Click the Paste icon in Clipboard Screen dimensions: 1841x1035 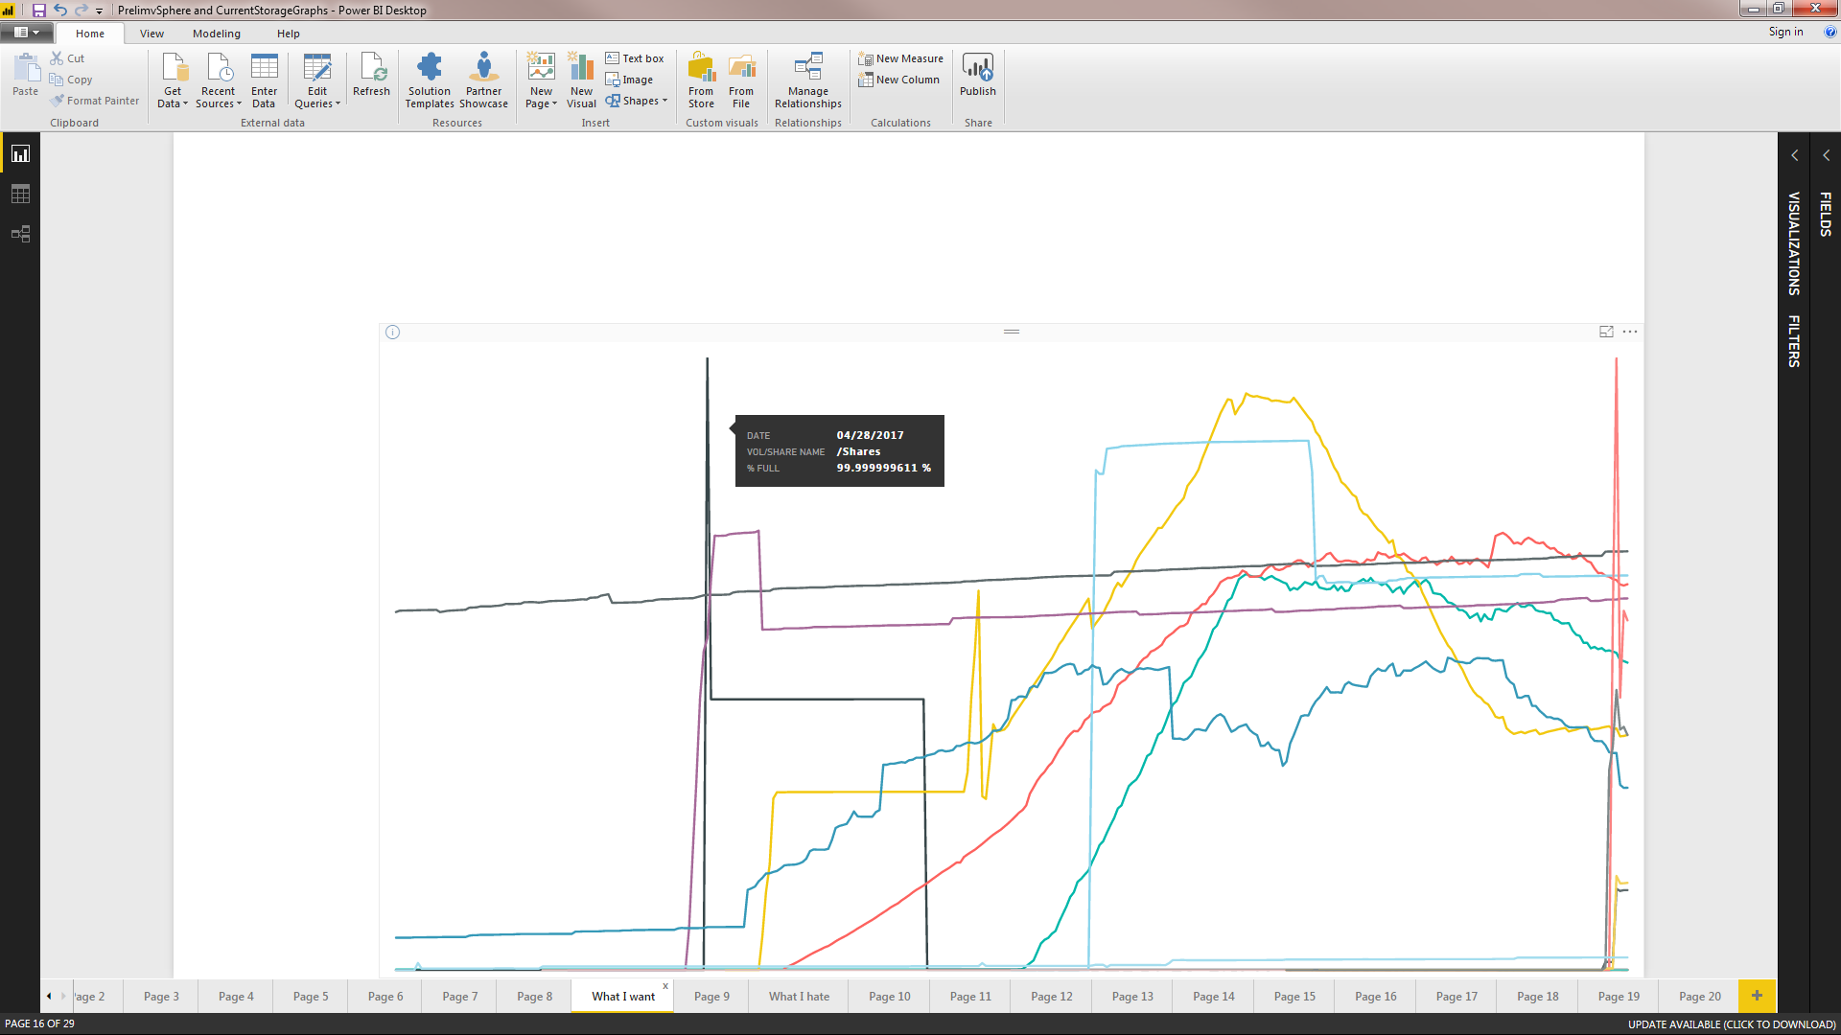[x=26, y=75]
